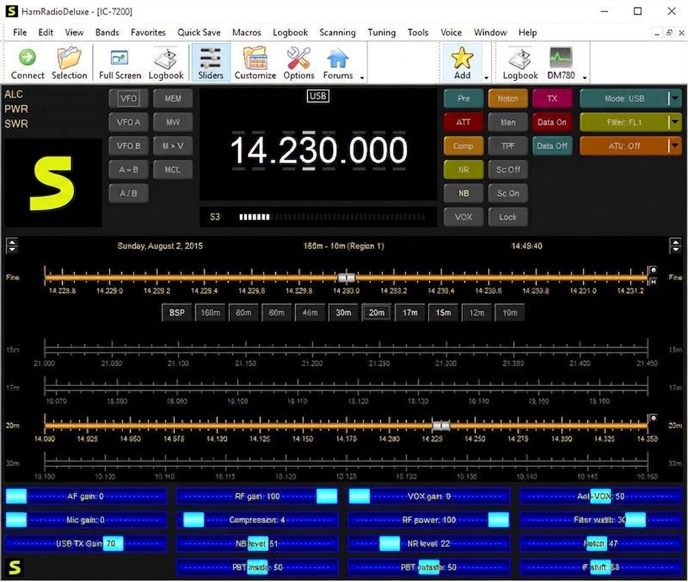This screenshot has width=688, height=582.
Task: Adjust the Compression slider
Action: click(x=257, y=520)
